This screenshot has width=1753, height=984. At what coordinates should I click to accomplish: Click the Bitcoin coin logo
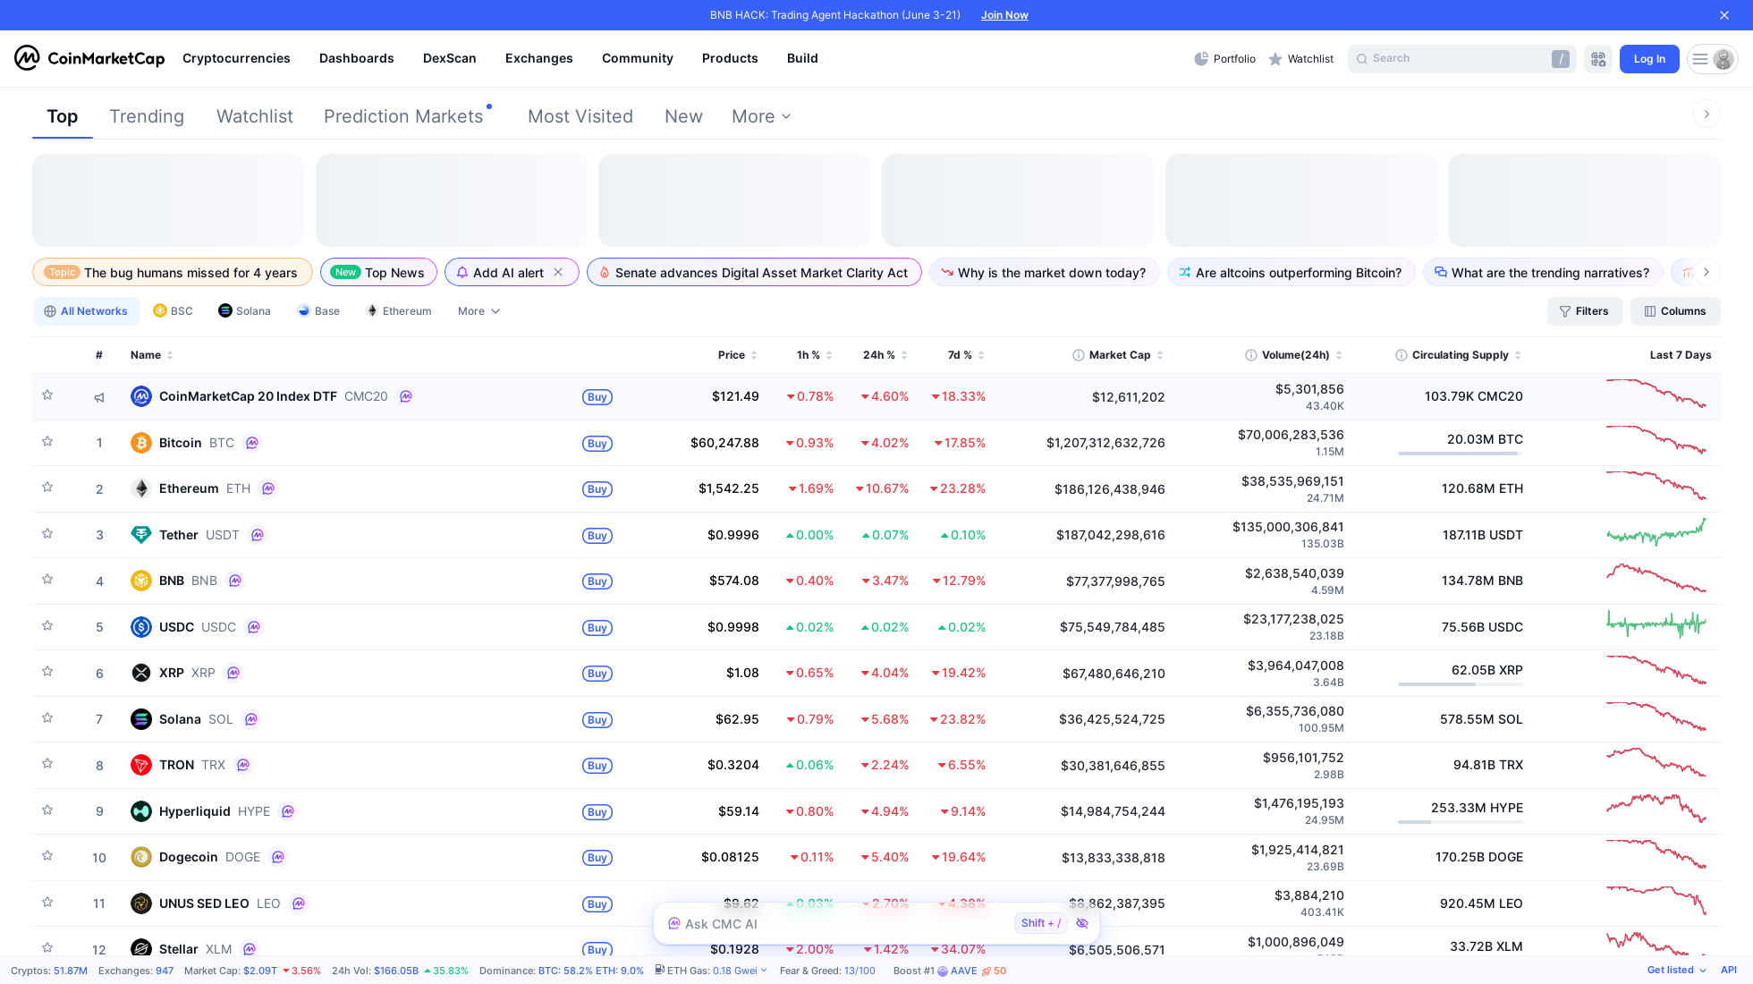[140, 443]
